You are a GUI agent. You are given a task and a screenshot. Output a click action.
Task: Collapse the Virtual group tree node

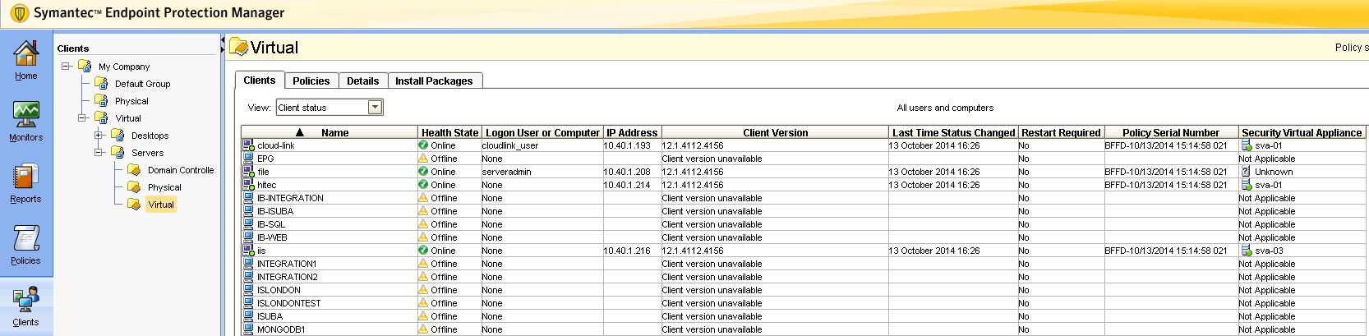83,118
